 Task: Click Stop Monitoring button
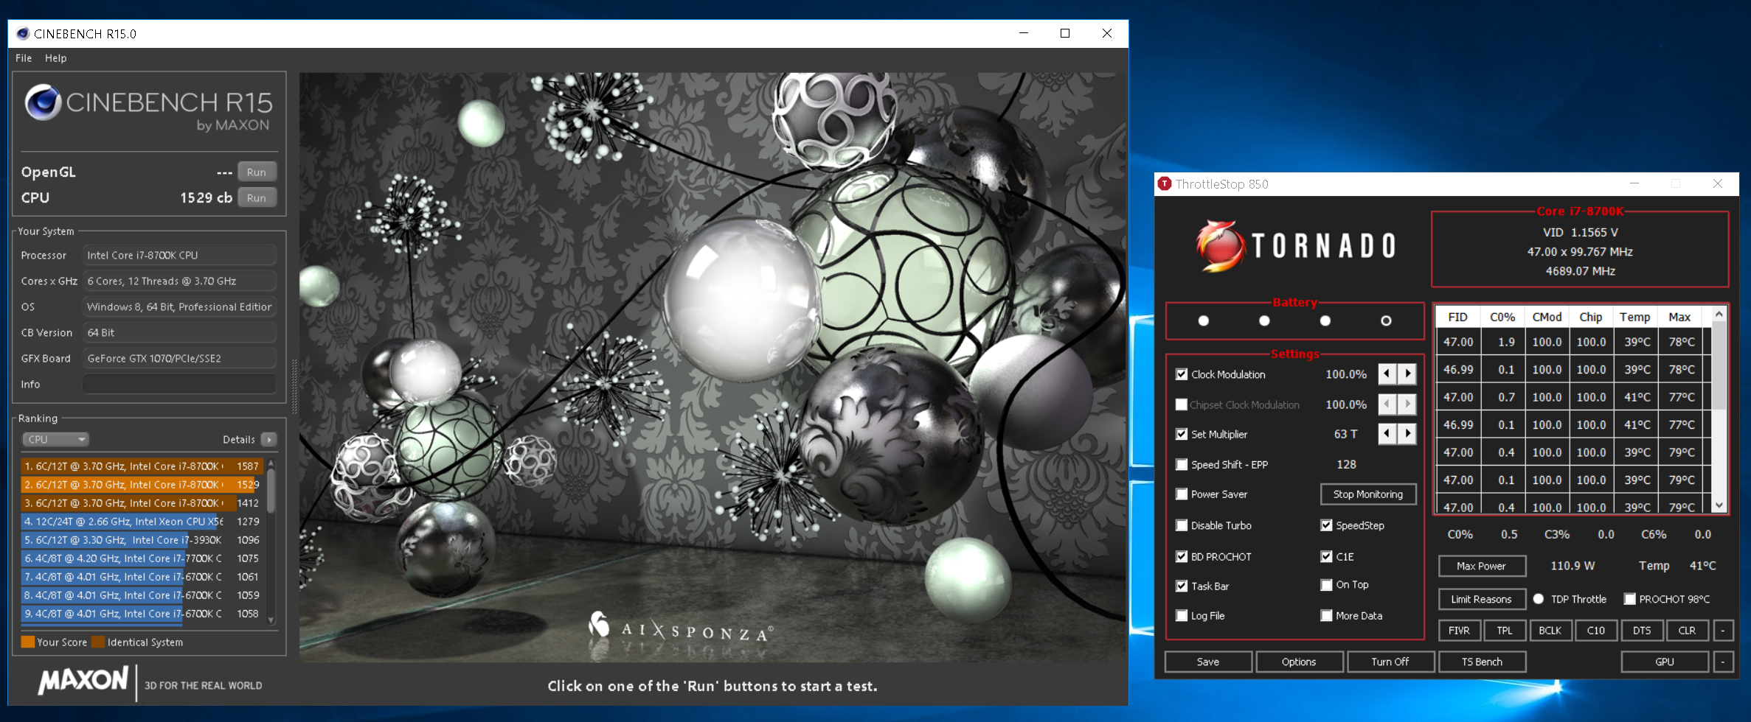1368,494
